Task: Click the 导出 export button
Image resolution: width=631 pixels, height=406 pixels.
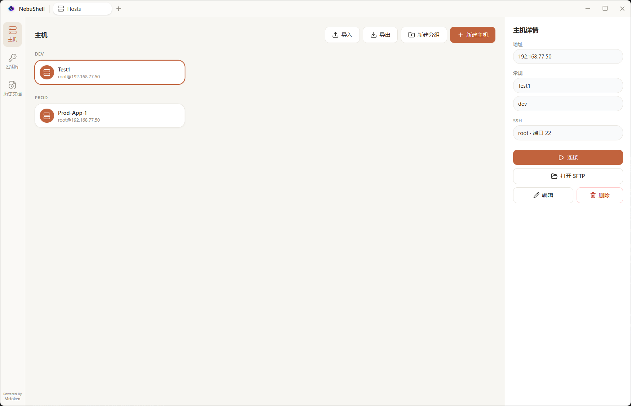Action: [x=380, y=35]
